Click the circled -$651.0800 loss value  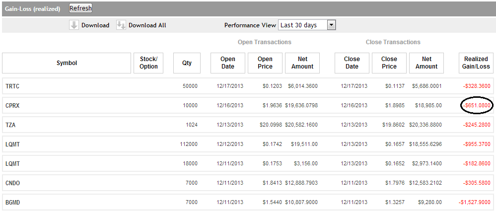click(477, 106)
